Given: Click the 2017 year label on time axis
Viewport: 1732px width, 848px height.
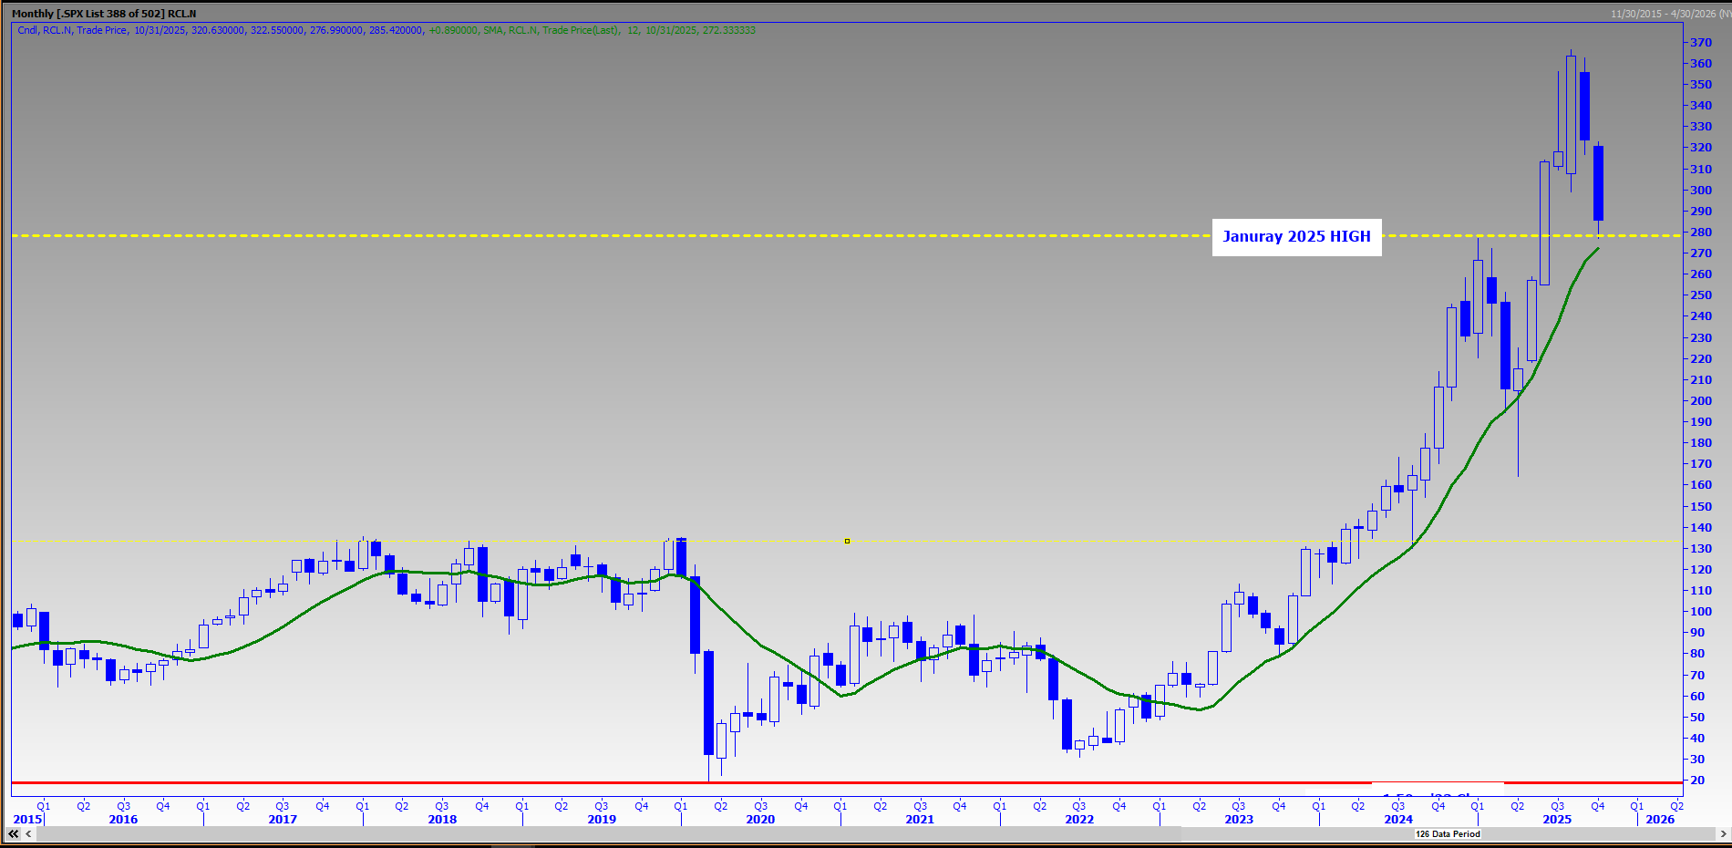Looking at the screenshot, I should coord(283,819).
